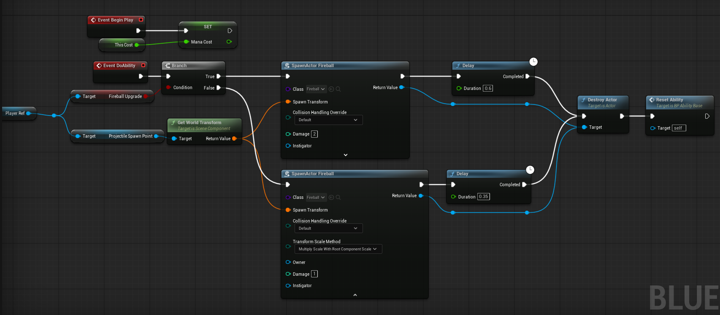Click the red Condition pin on Branch
Screen dimensions: 720x315
[x=168, y=87]
